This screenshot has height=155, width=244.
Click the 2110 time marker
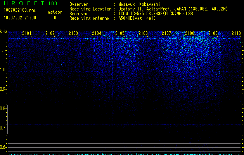pos(236,33)
